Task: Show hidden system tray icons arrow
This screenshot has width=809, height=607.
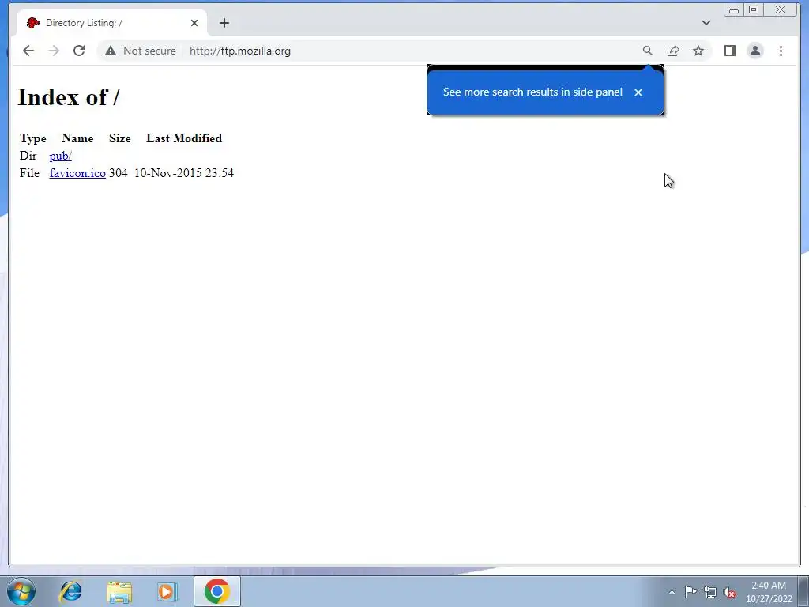Action: click(x=672, y=592)
